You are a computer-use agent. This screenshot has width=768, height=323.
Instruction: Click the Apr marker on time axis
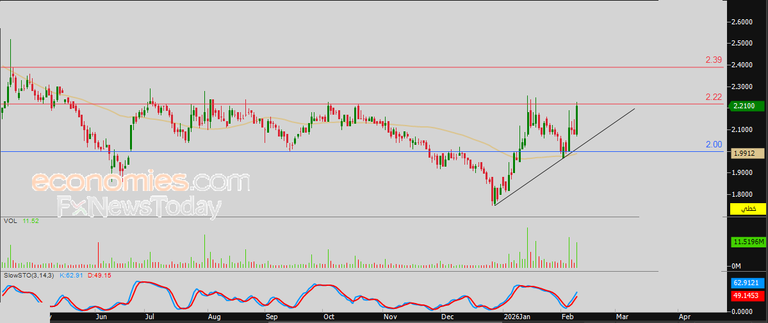[684, 317]
